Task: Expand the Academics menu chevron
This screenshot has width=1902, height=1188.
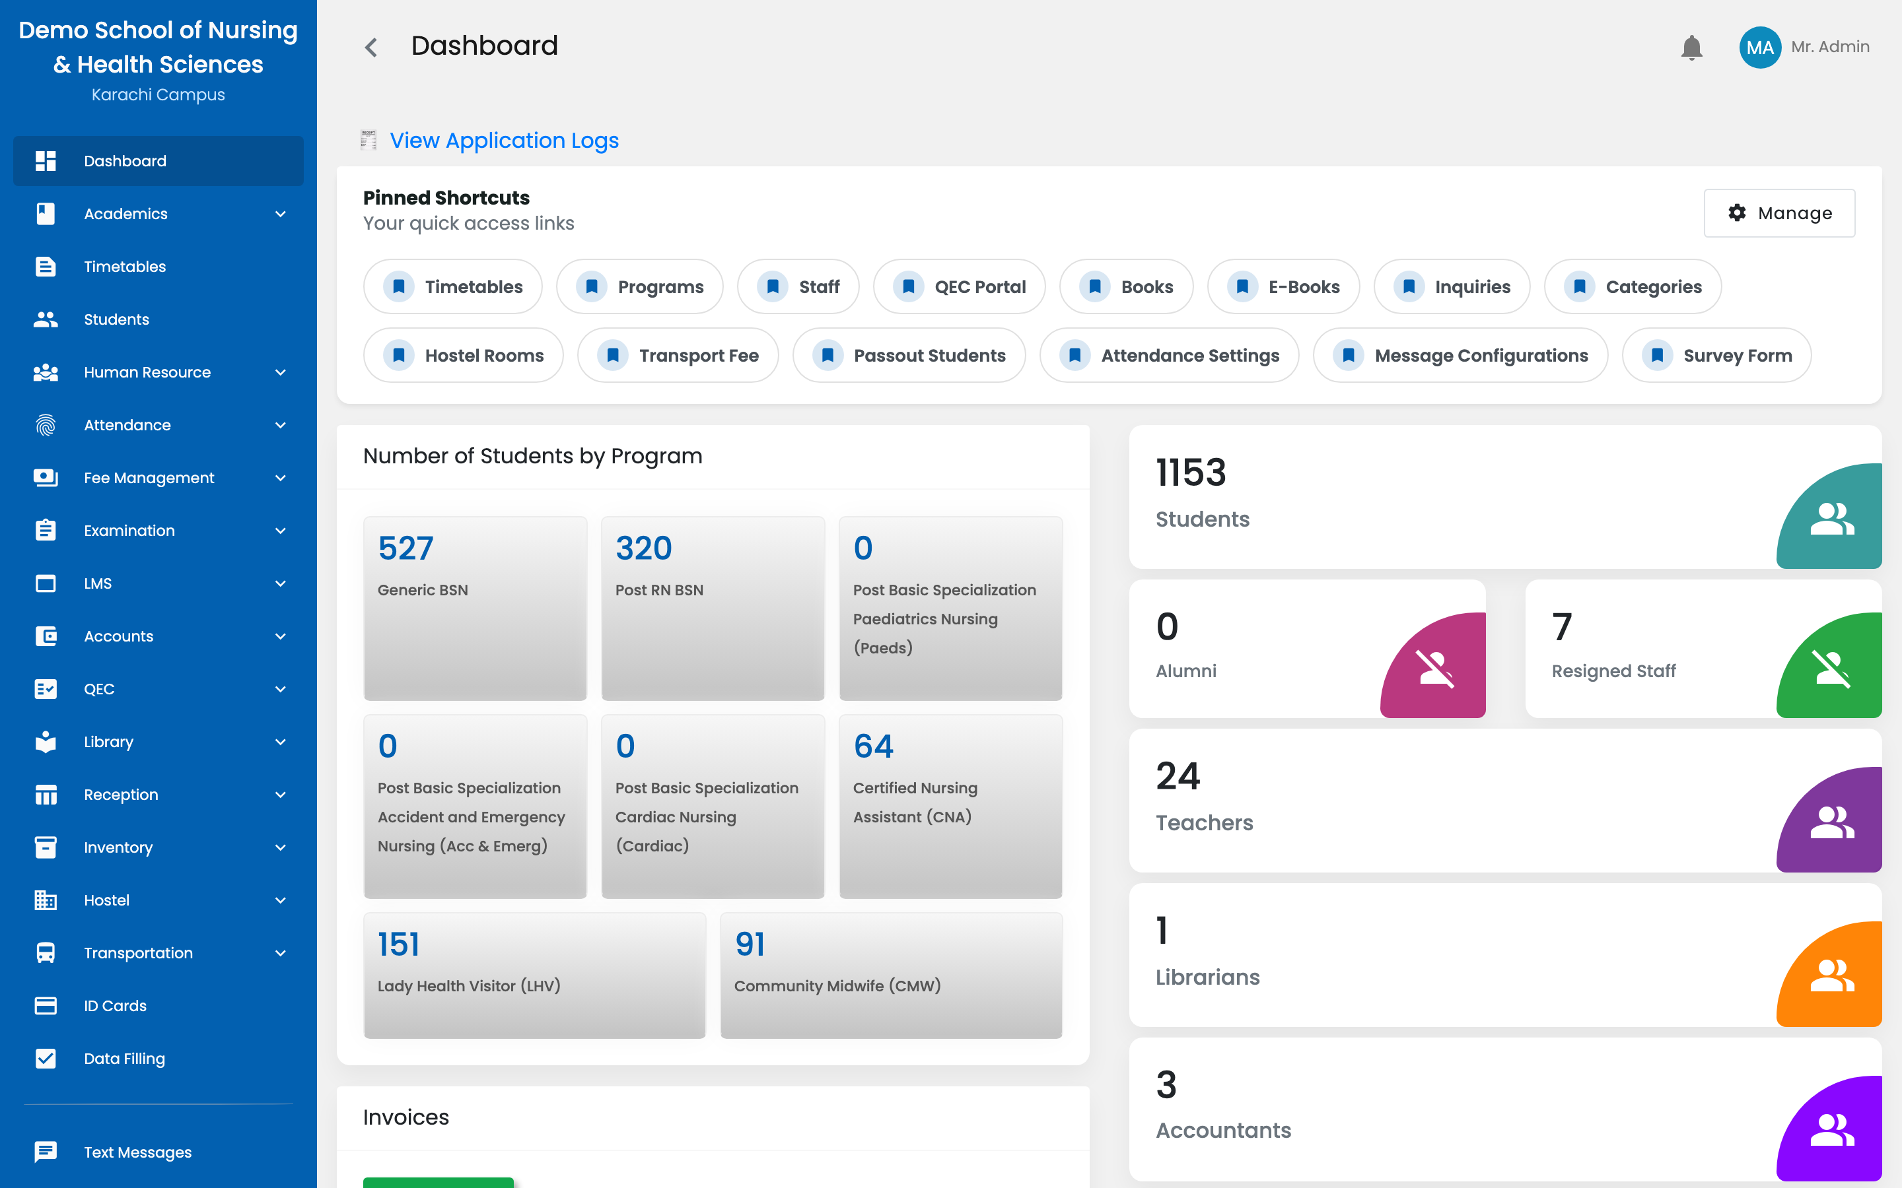Action: click(x=281, y=214)
